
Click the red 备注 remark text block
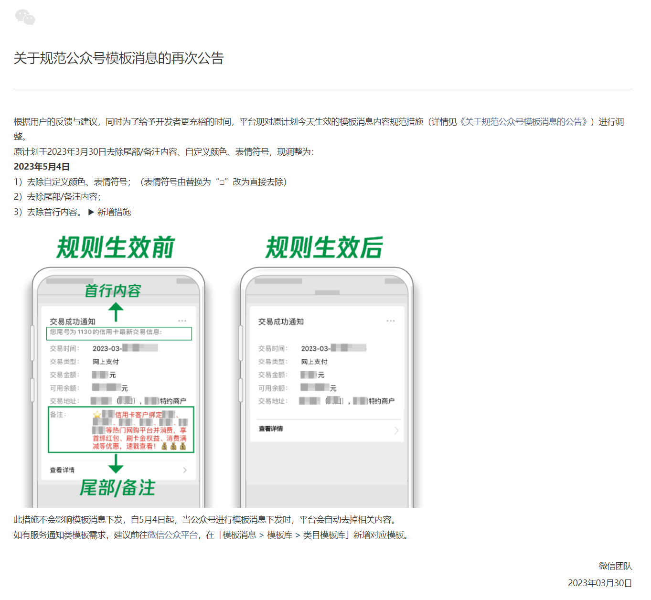pos(140,430)
